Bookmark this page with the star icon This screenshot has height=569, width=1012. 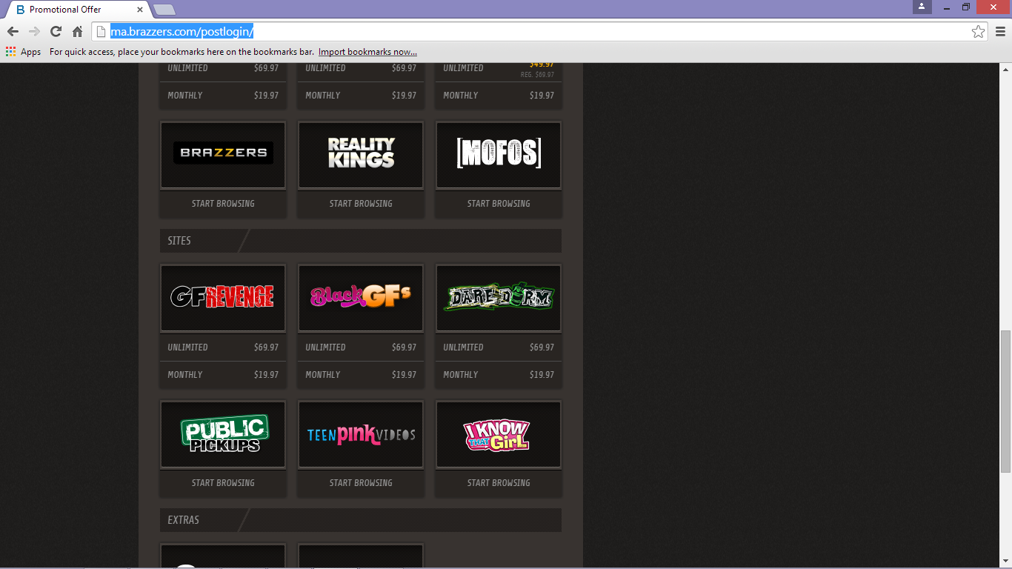[978, 31]
